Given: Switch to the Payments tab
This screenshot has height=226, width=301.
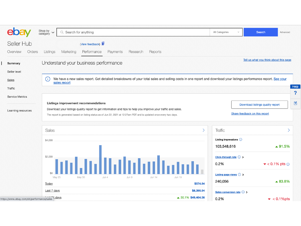Looking at the screenshot, I should coord(115,52).
